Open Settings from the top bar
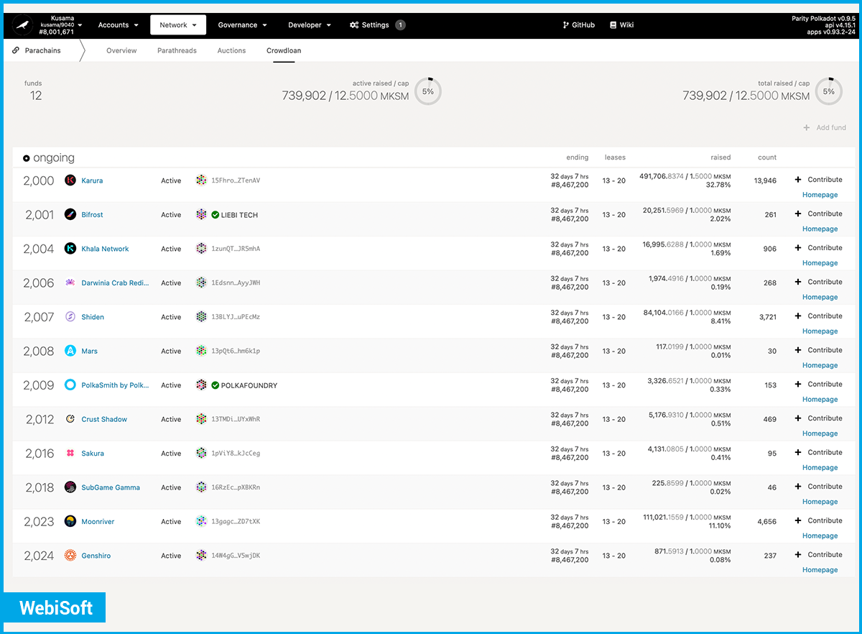Image resolution: width=862 pixels, height=634 pixels. click(375, 25)
